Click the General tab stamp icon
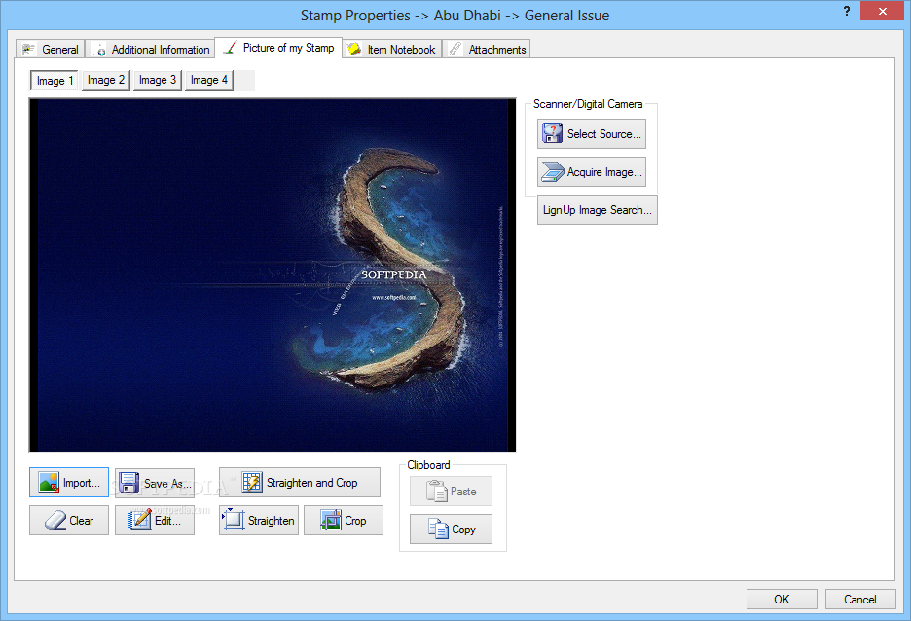911x621 pixels. pos(28,50)
